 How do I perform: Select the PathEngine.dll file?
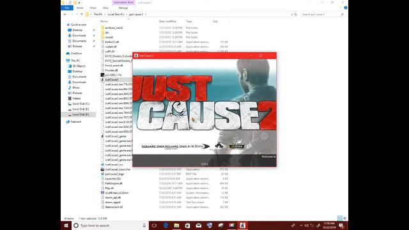pos(114,183)
